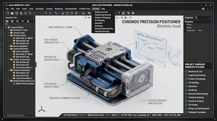Open the Assembly Tree panel dropdown arrow
Screen dimensions: 217x121
(x=18, y=18)
